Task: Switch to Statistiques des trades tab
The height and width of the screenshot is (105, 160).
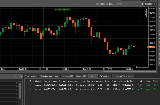Action: (x=50, y=76)
